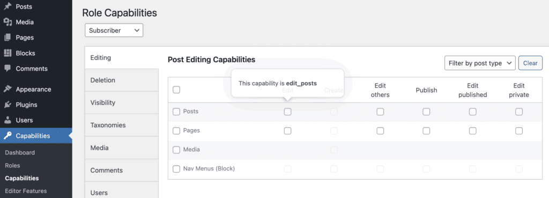Viewport: 549px width, 198px height.
Task: Enable Edit capability for Pages
Action: (287, 131)
